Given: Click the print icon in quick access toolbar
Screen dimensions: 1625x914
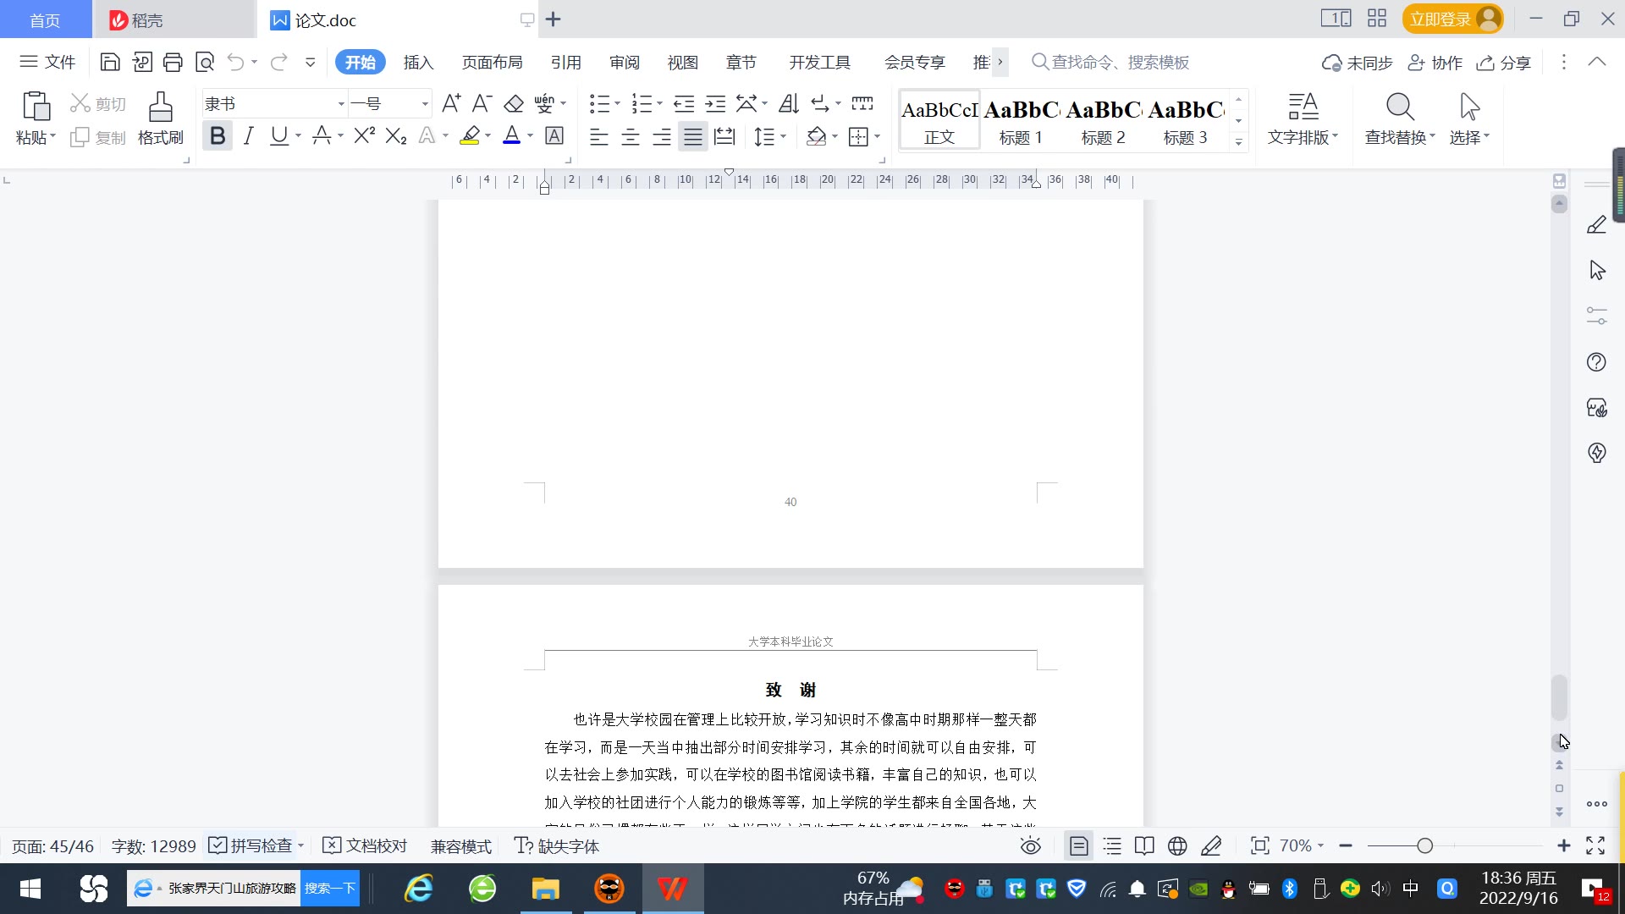Looking at the screenshot, I should point(173,62).
